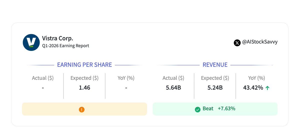
Task: Click the Revenue YoY value 43.42%
Action: (253, 88)
